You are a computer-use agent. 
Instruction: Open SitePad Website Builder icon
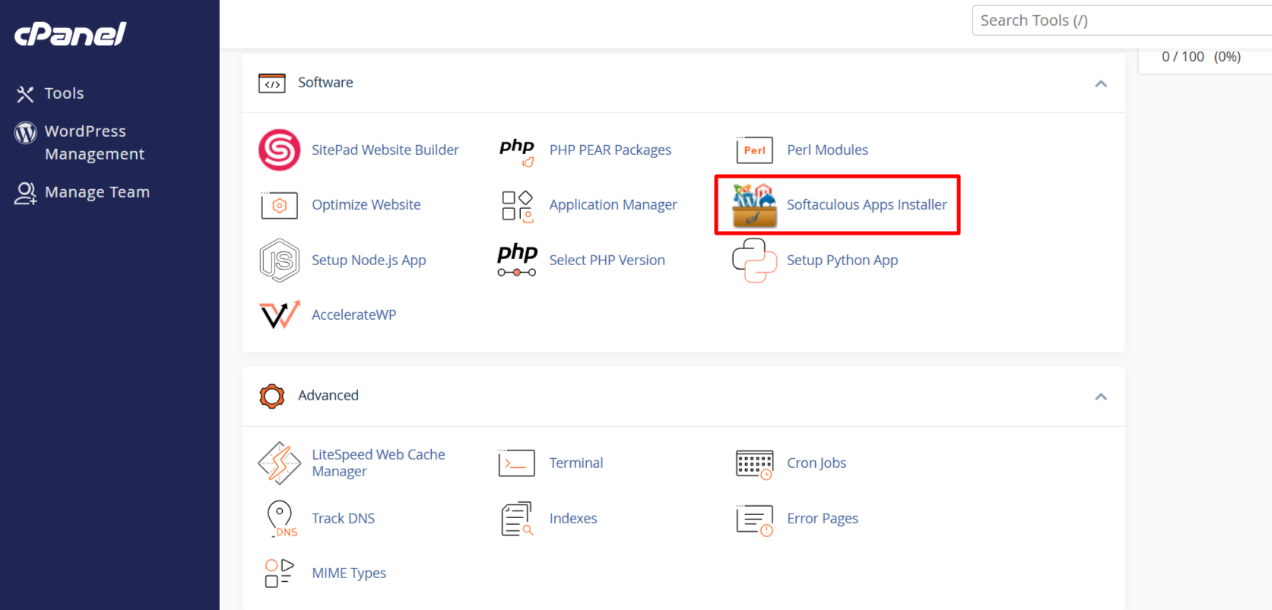pos(280,150)
